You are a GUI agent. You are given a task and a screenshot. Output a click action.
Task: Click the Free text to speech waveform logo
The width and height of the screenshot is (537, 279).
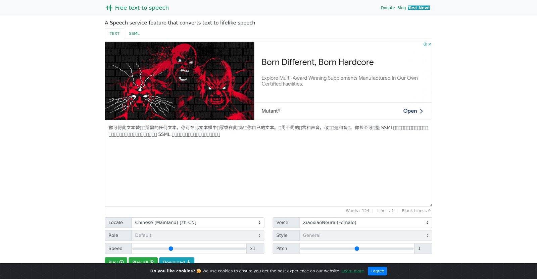pos(109,8)
